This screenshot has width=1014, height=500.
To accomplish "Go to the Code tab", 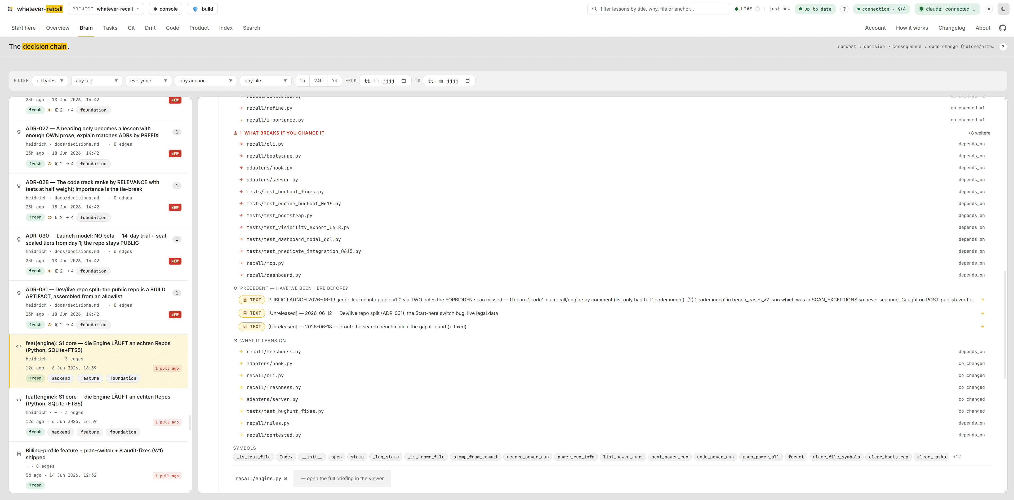I will [172, 28].
